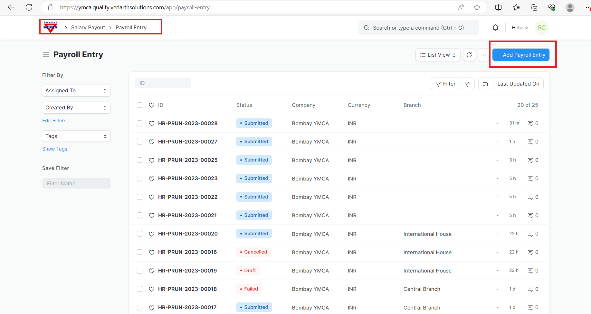This screenshot has width=591, height=314.
Task: Toggle the sidebar with hamburger icon
Action: pos(46,55)
